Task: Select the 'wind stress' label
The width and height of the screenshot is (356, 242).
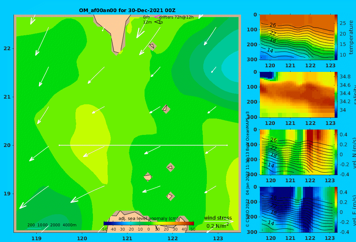Action: [x=218, y=218]
